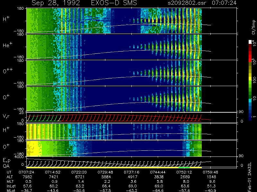The height and width of the screenshot is (192, 257).
Task: Click the green segment on the QA bar
Action: 184,167
